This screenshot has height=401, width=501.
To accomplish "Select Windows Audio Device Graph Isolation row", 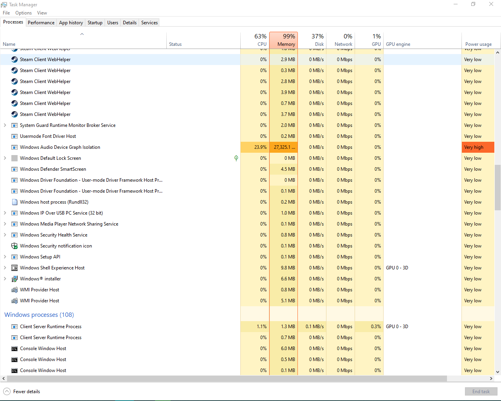I will (247, 147).
